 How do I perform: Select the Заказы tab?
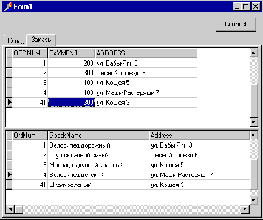click(42, 40)
